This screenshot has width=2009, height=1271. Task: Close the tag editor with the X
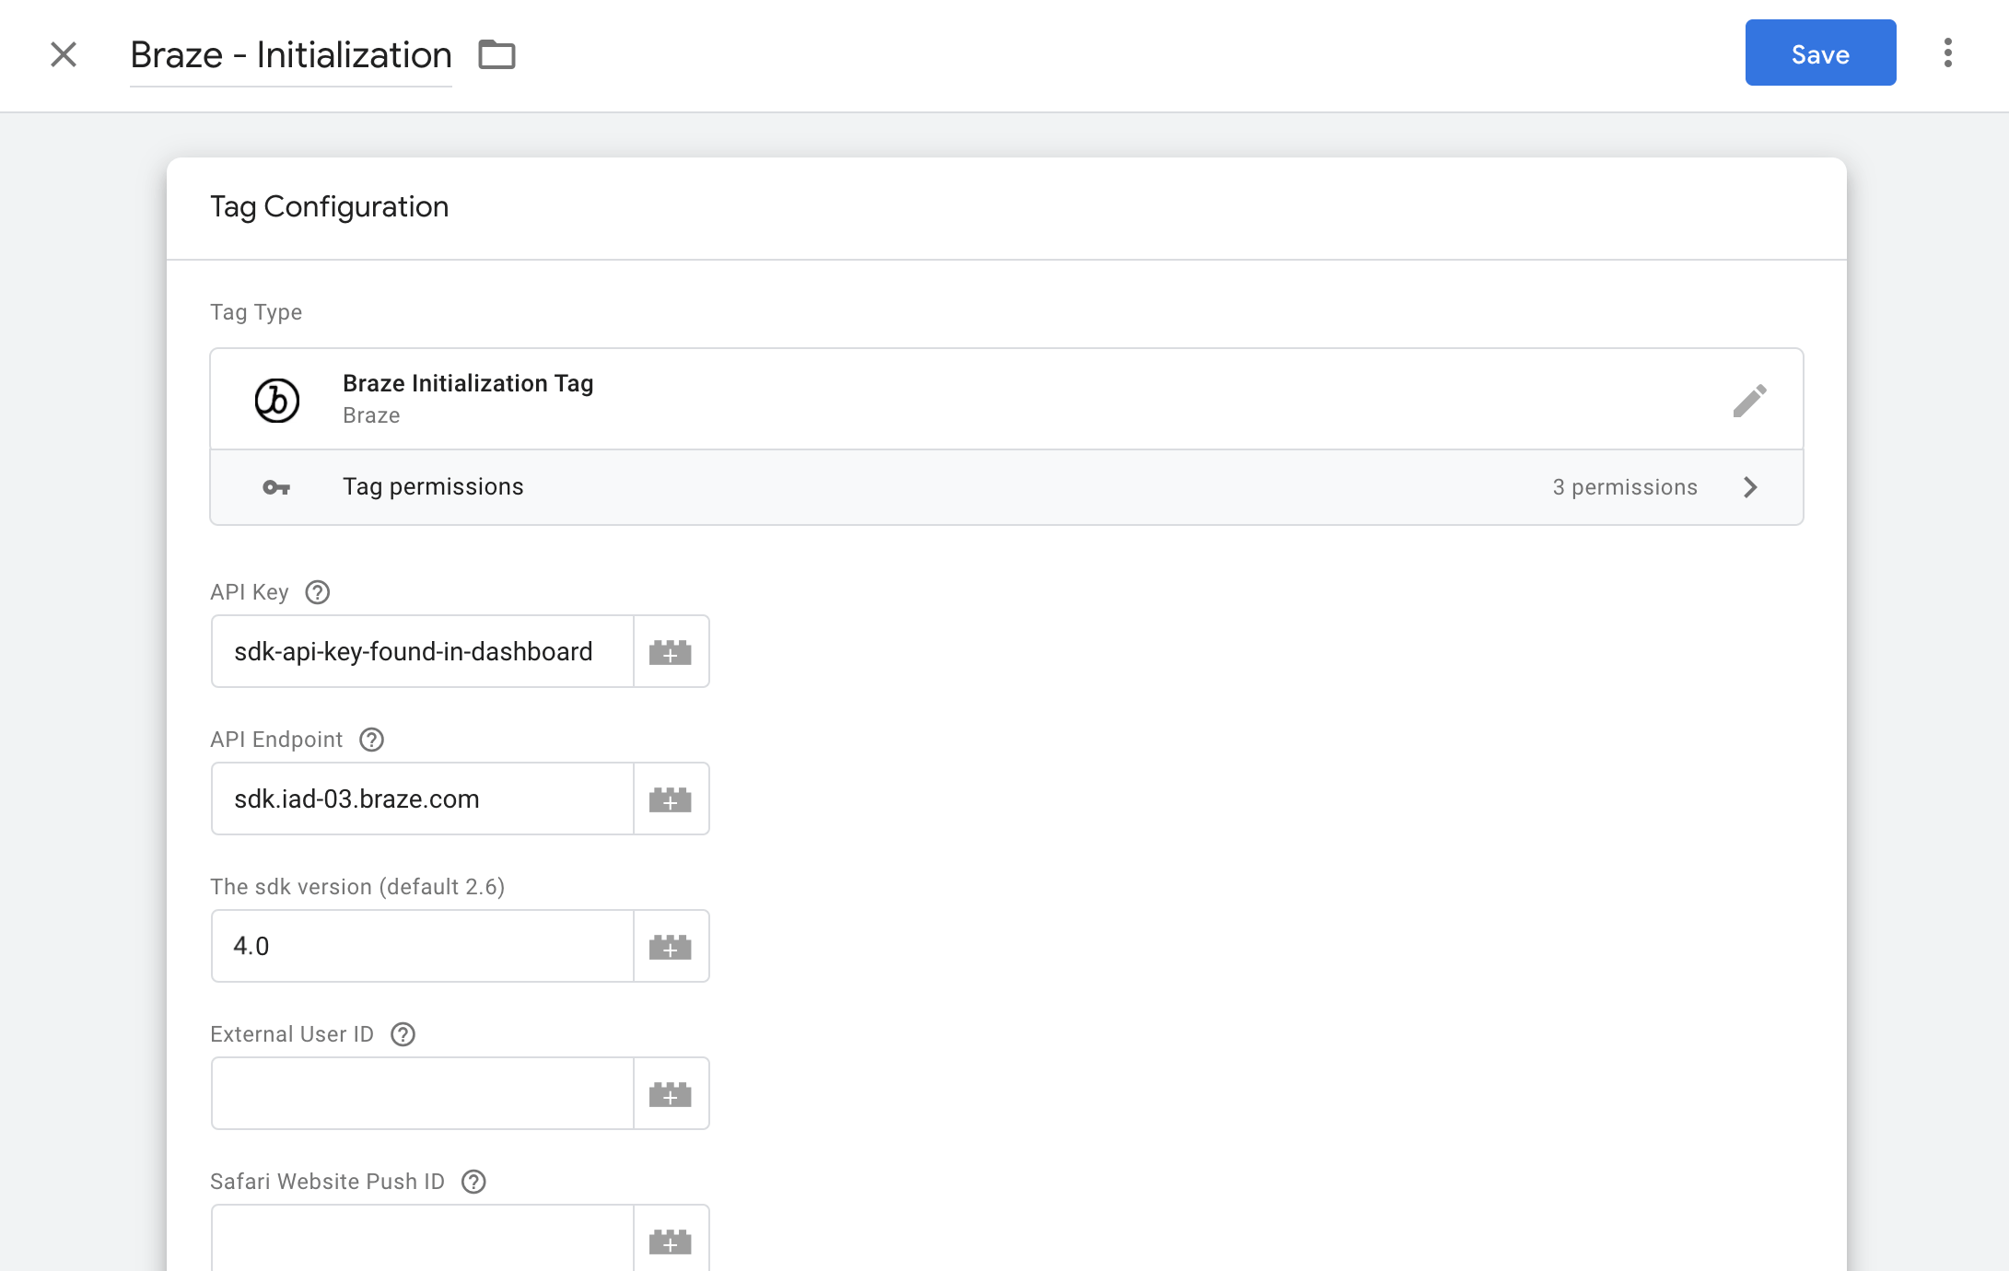pos(64,54)
